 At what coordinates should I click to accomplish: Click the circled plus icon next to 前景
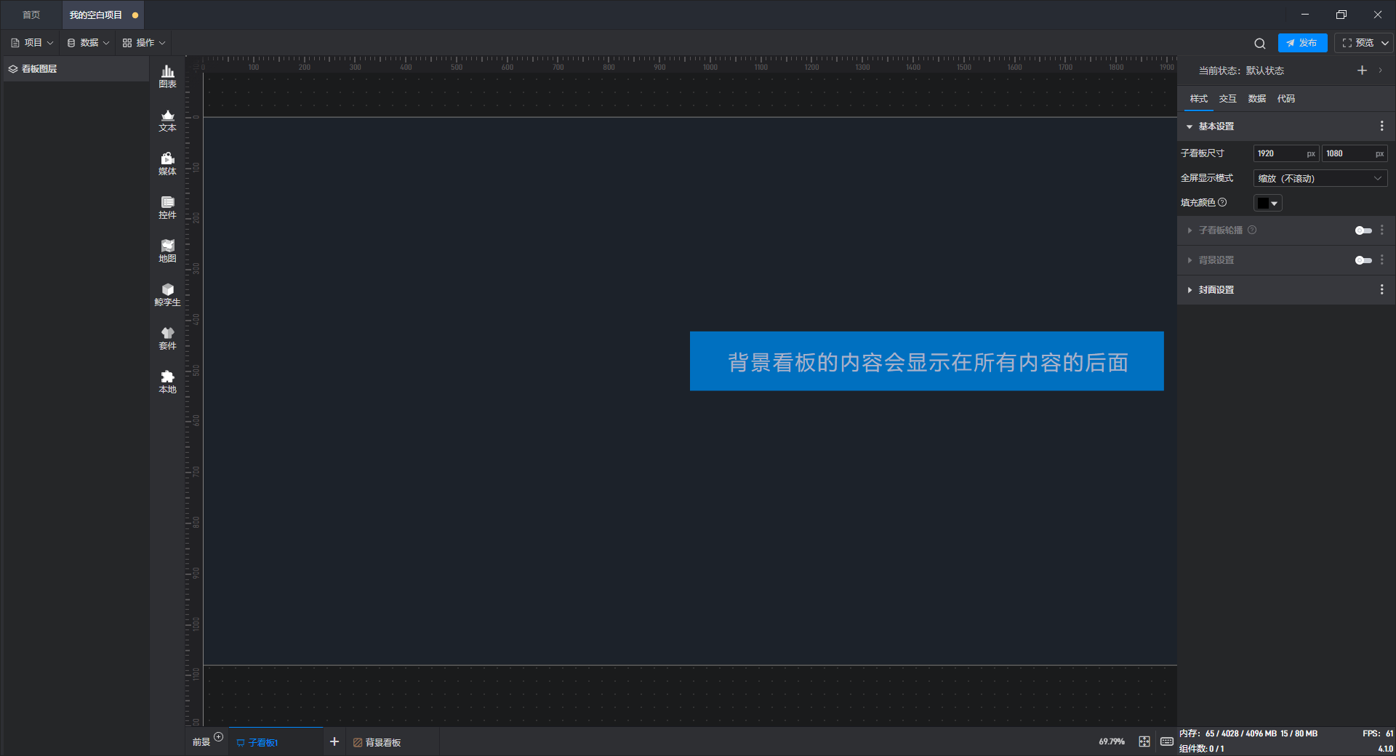click(218, 737)
